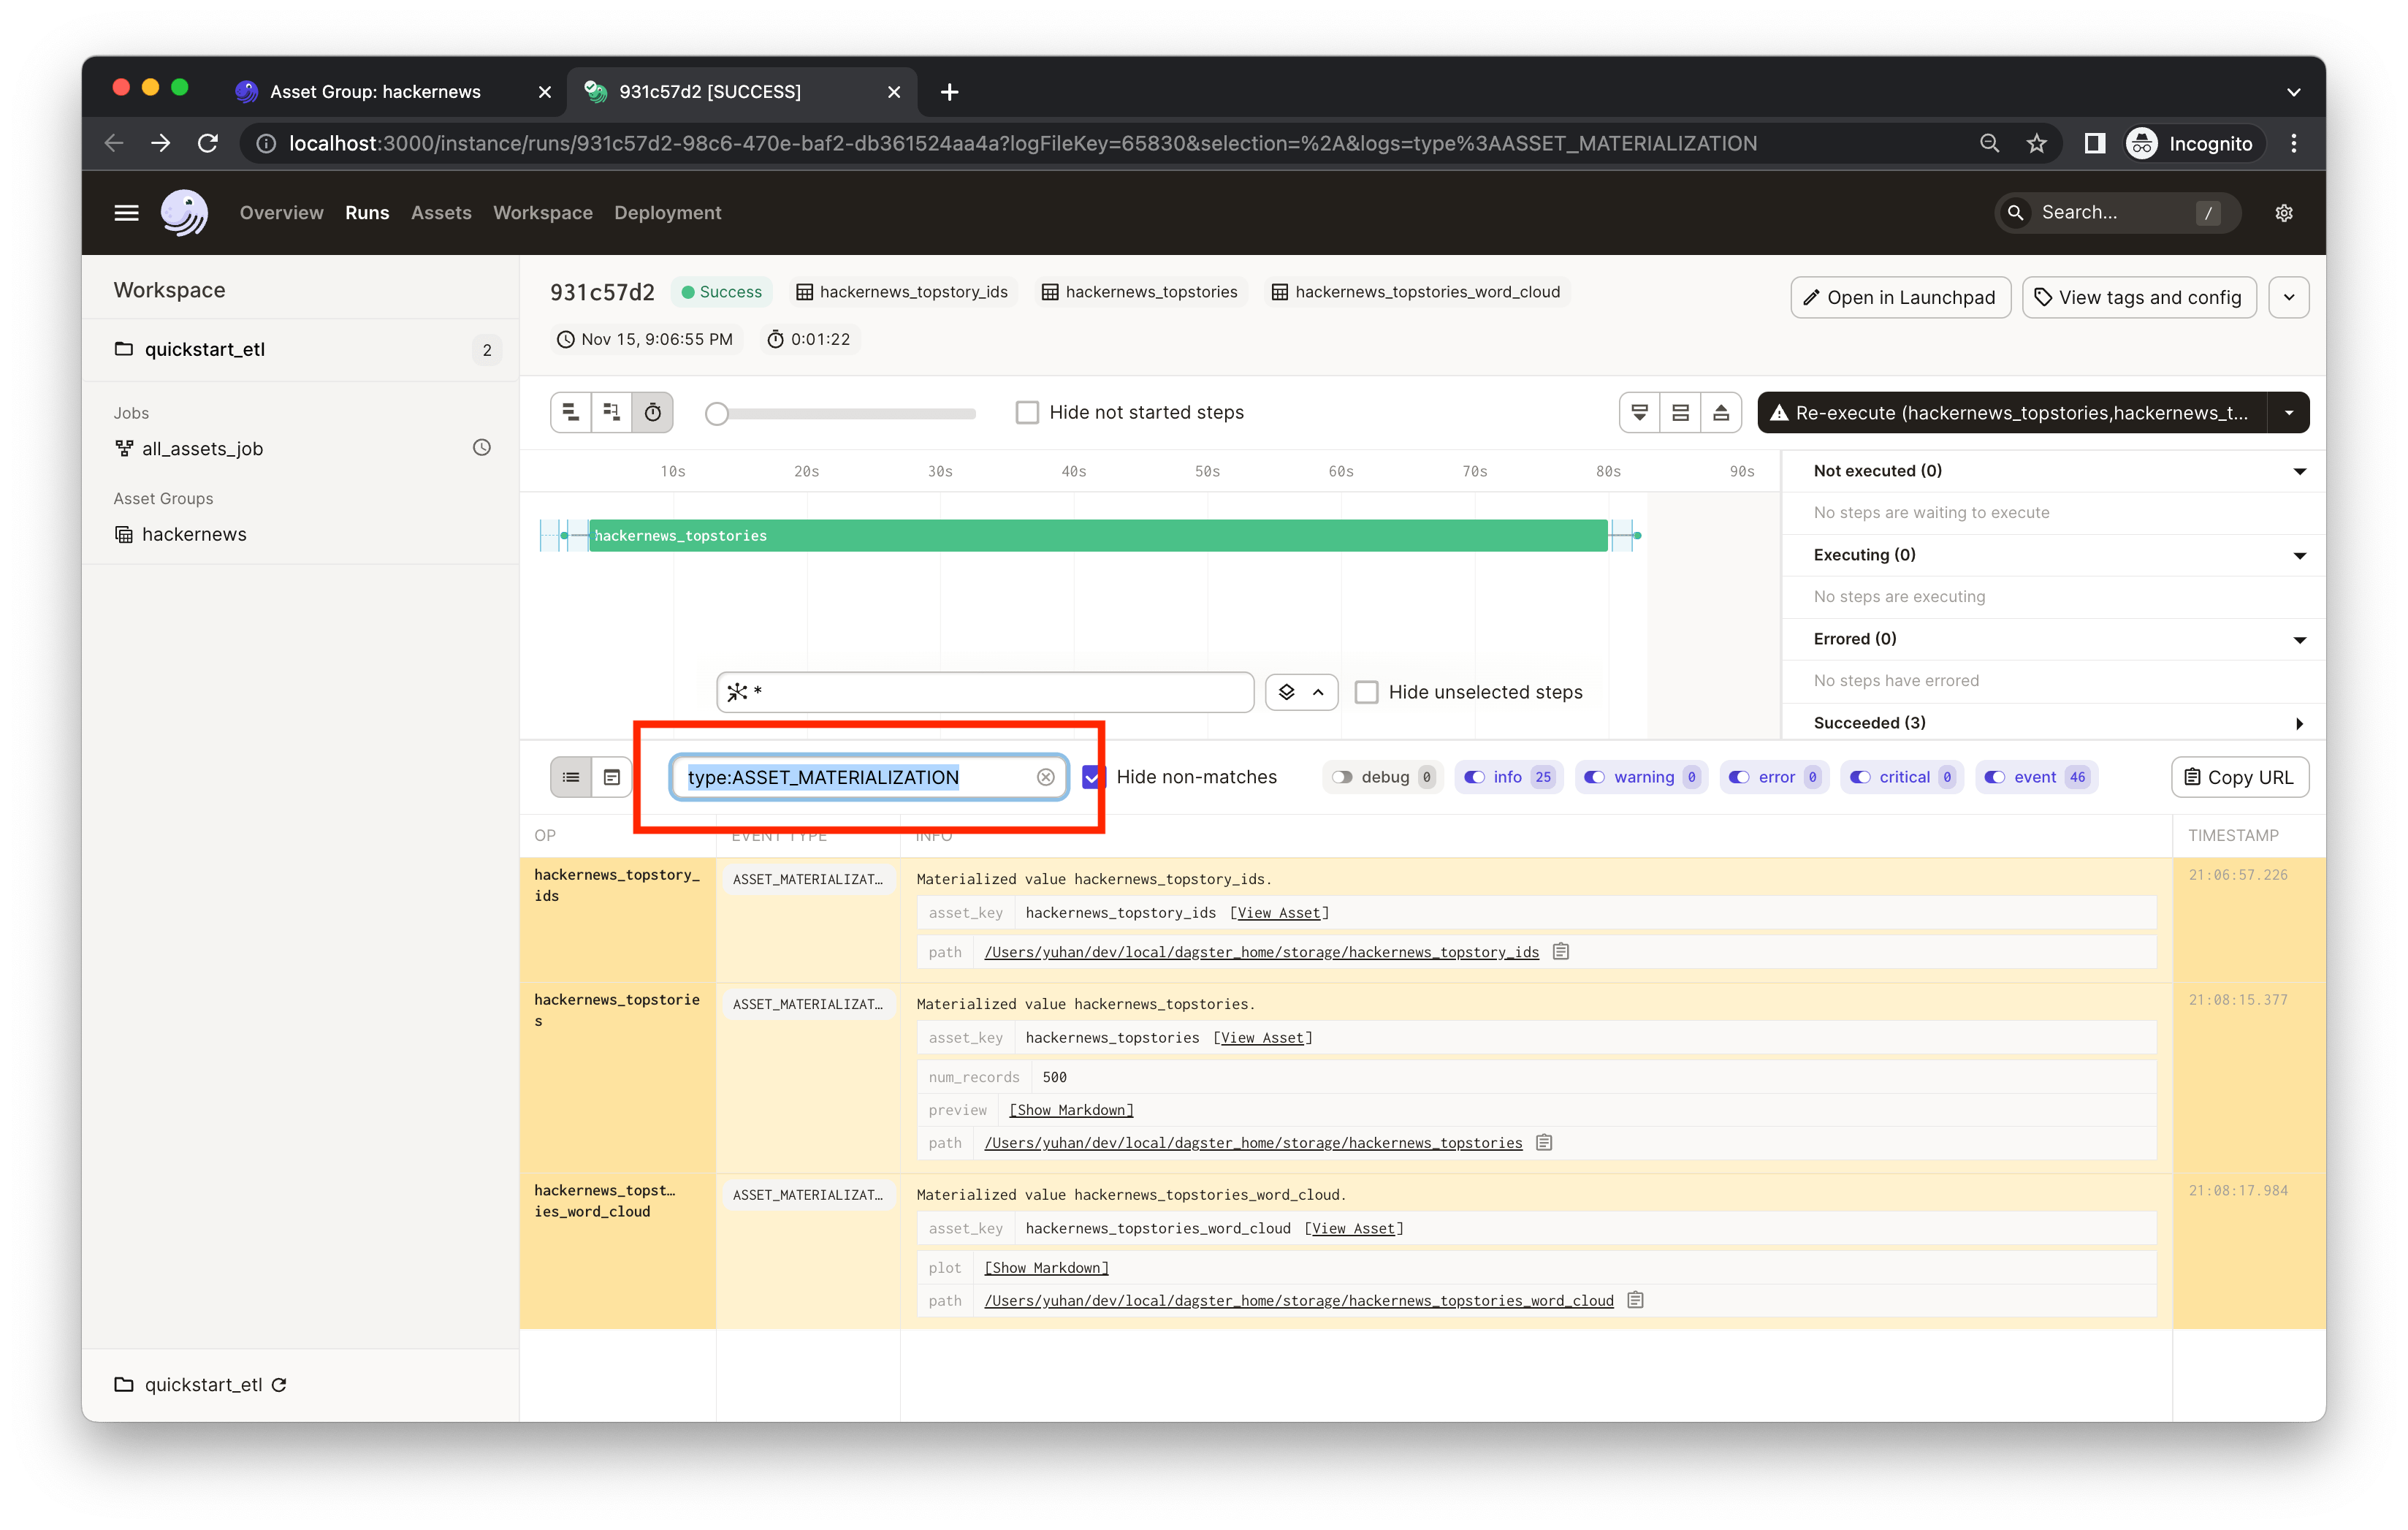
Task: Reload the quickstart_etl code location
Action: tap(279, 1385)
